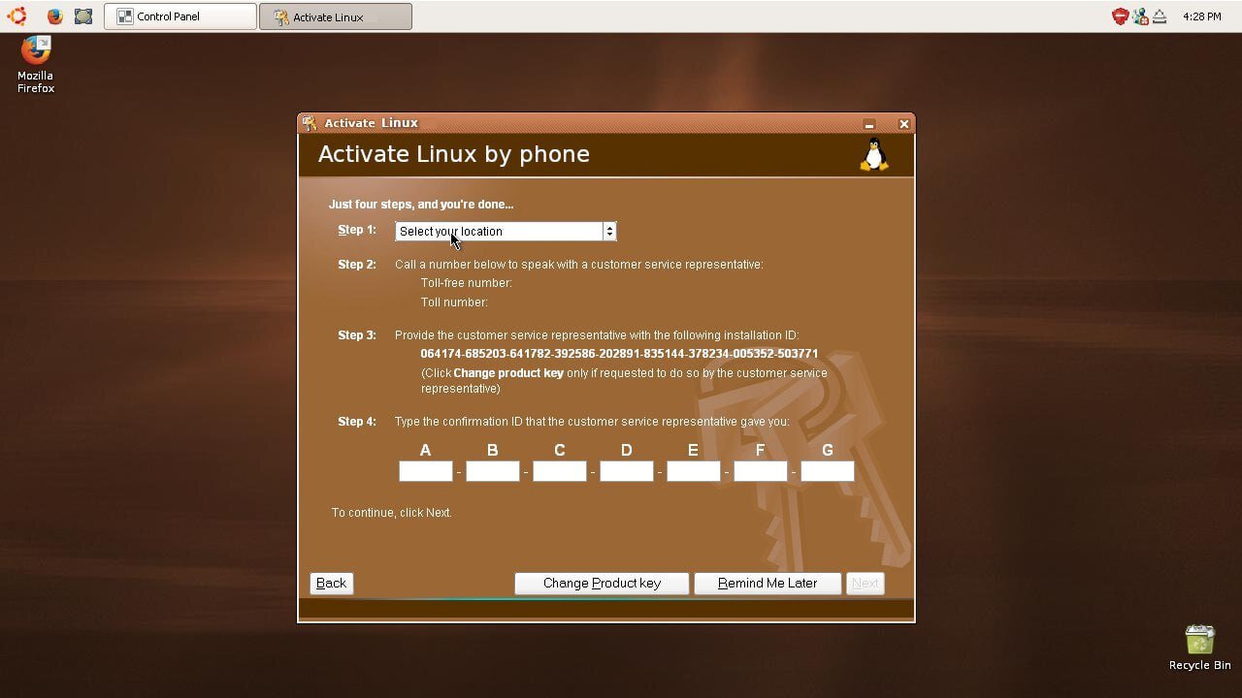Open the Mozilla Firefox desktop shortcut
The height and width of the screenshot is (698, 1242).
(x=36, y=65)
